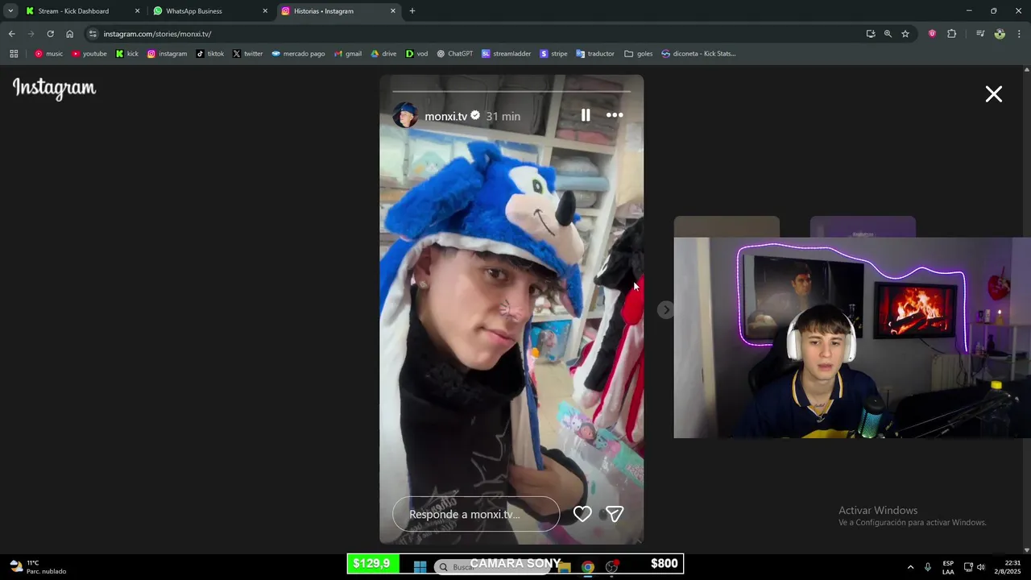1031x580 pixels.
Task: Open the kick bookmark
Action: pos(126,54)
